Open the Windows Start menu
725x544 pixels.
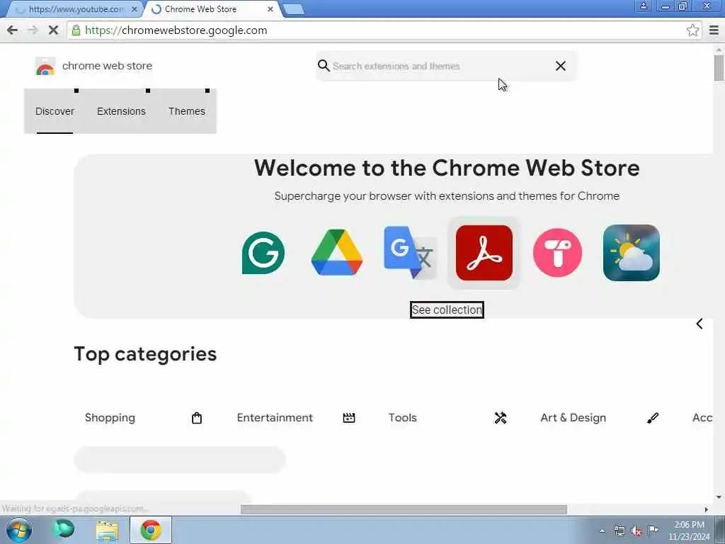coord(19,530)
